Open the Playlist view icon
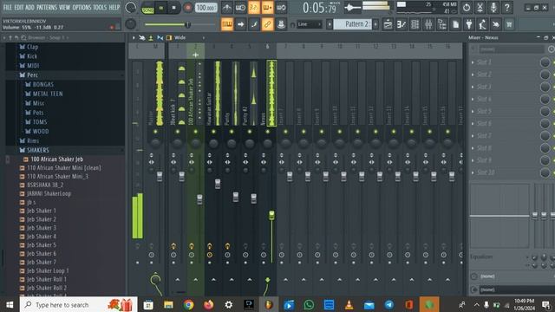This screenshot has height=312, width=555. [388, 24]
